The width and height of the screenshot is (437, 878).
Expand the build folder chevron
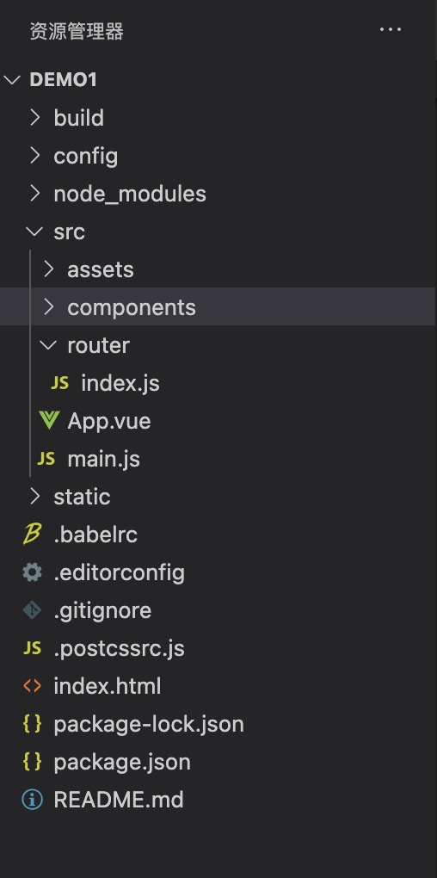click(x=35, y=118)
